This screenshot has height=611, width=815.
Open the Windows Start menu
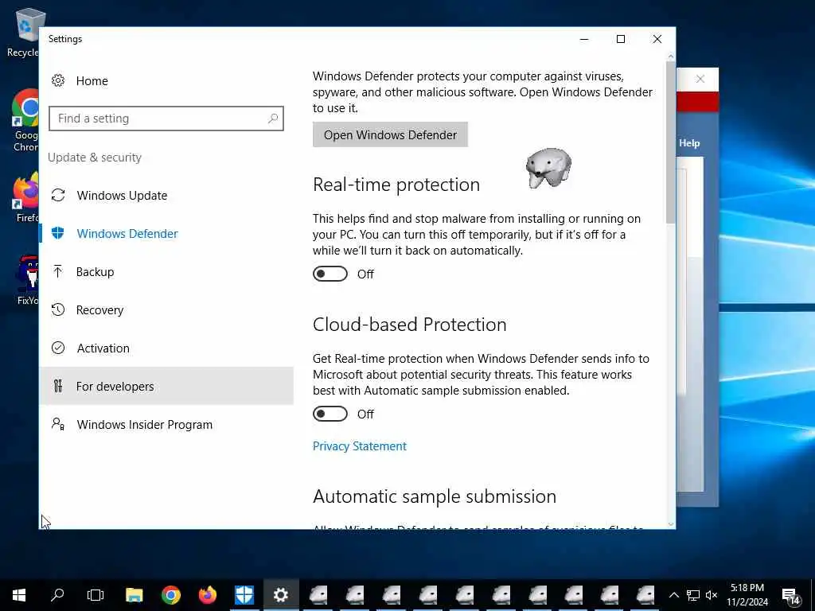[x=19, y=595]
